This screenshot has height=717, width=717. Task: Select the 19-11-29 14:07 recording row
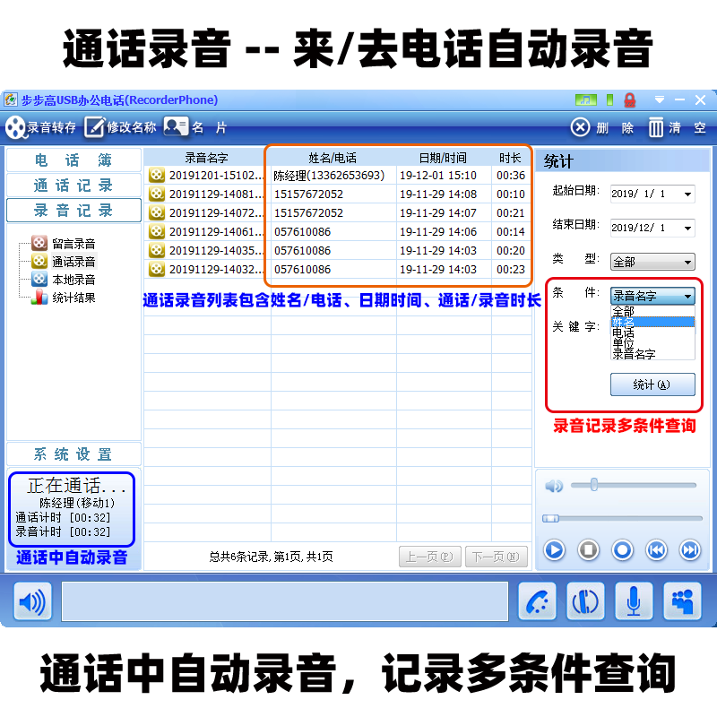(x=338, y=212)
